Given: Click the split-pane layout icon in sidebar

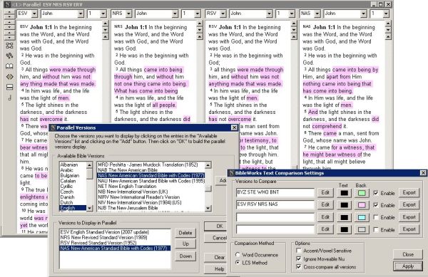Looking at the screenshot, I should (x=9, y=87).
